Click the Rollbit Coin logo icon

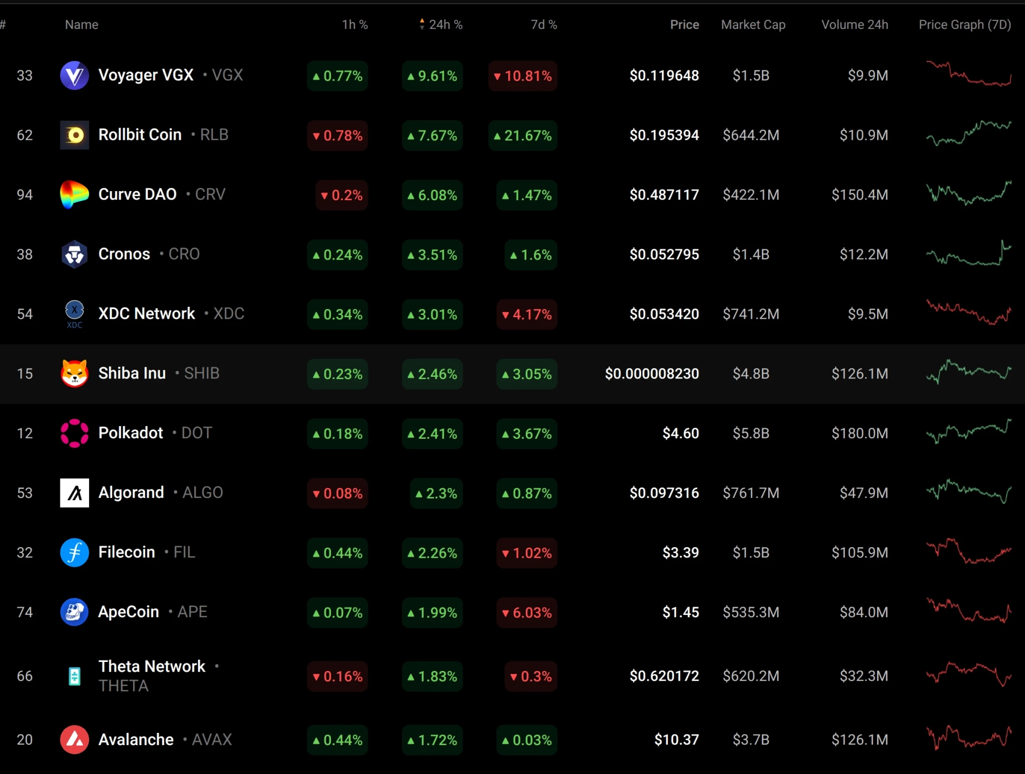(x=74, y=135)
